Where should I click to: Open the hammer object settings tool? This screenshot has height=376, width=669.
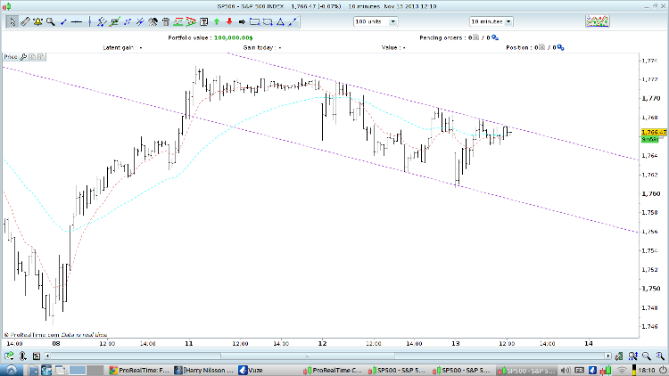tap(153, 21)
